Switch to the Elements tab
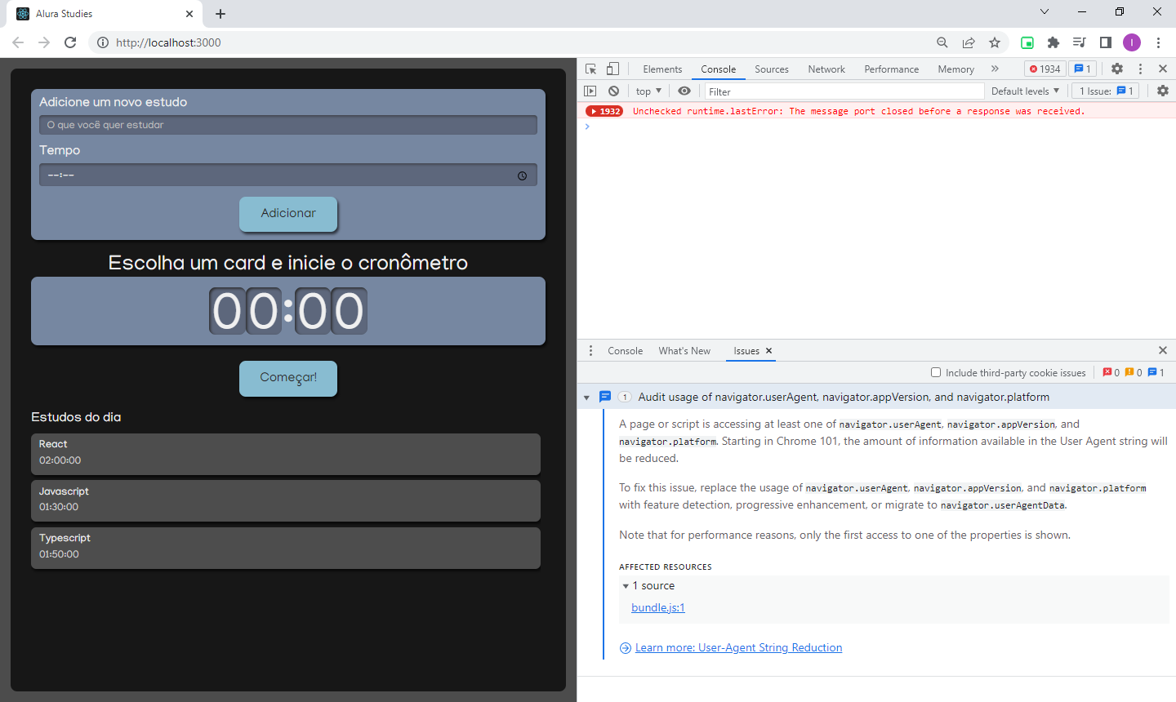Viewport: 1176px width, 702px height. pyautogui.click(x=662, y=69)
